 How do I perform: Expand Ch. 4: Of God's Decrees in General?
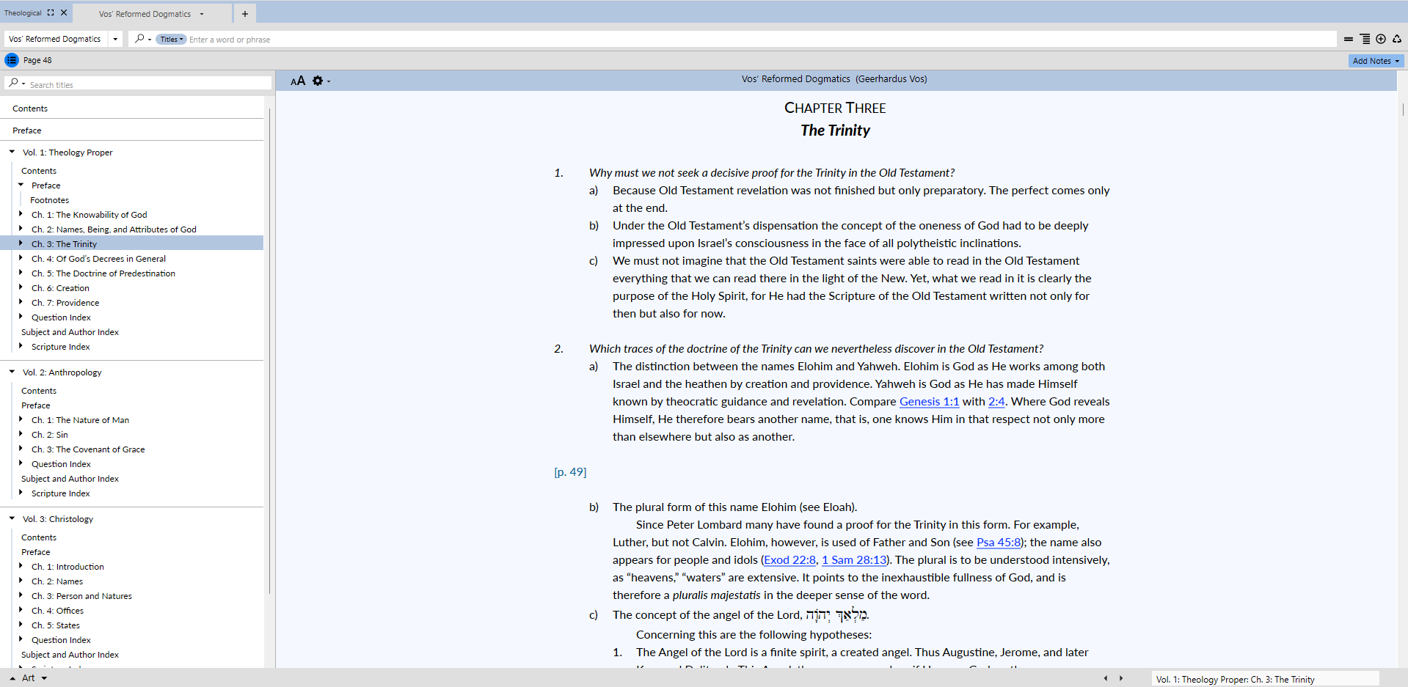click(21, 258)
